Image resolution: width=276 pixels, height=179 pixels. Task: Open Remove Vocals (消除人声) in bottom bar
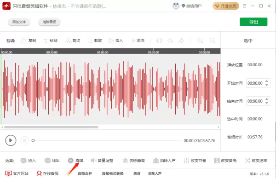click(155, 173)
